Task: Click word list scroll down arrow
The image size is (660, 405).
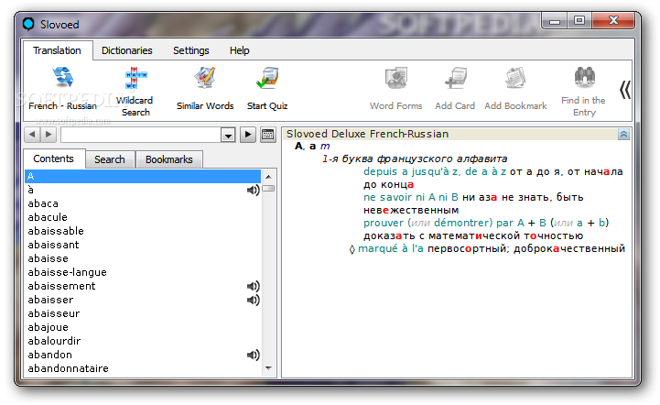Action: click(268, 368)
